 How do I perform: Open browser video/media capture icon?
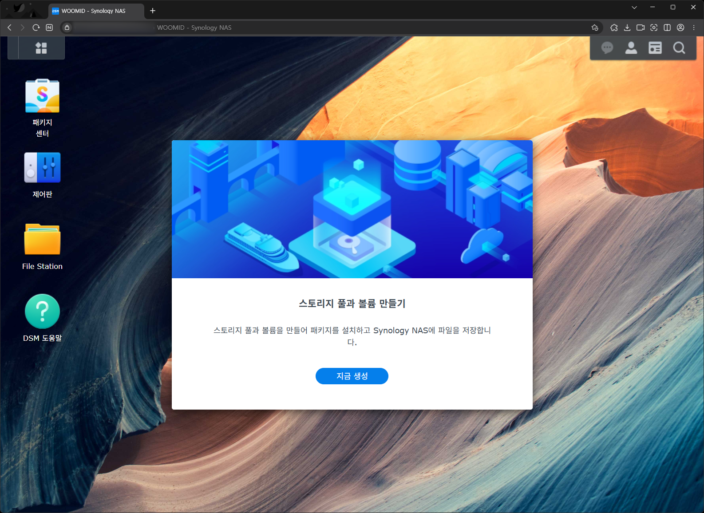641,28
